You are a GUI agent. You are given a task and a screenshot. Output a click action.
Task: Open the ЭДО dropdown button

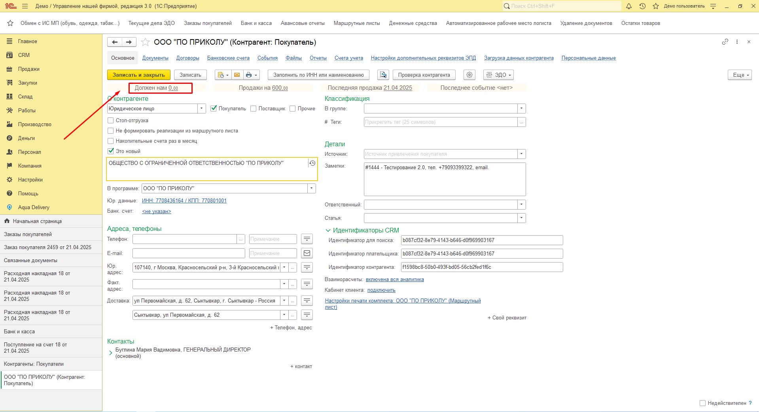pos(498,75)
